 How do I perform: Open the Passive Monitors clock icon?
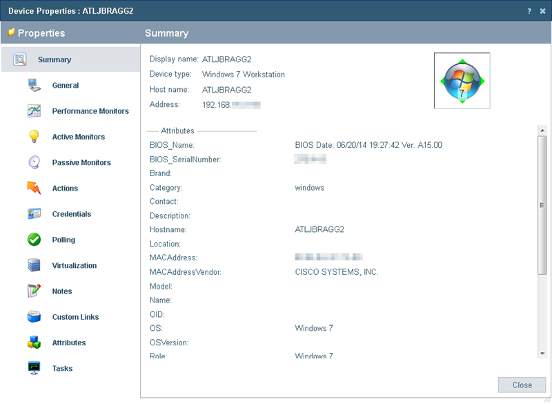coord(34,162)
